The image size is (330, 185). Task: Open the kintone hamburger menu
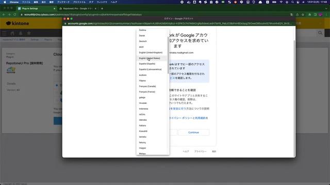4,33
